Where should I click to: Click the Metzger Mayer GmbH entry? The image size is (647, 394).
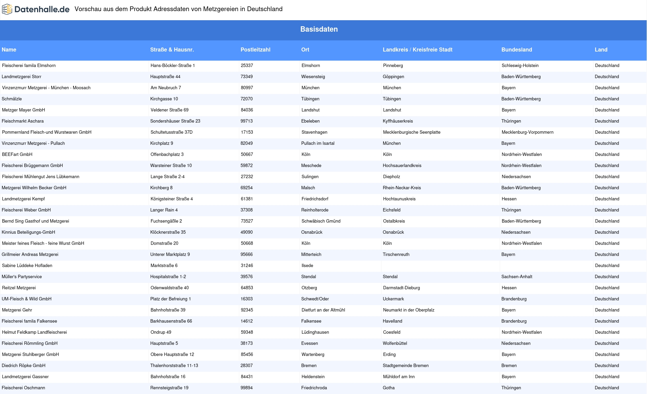point(23,110)
